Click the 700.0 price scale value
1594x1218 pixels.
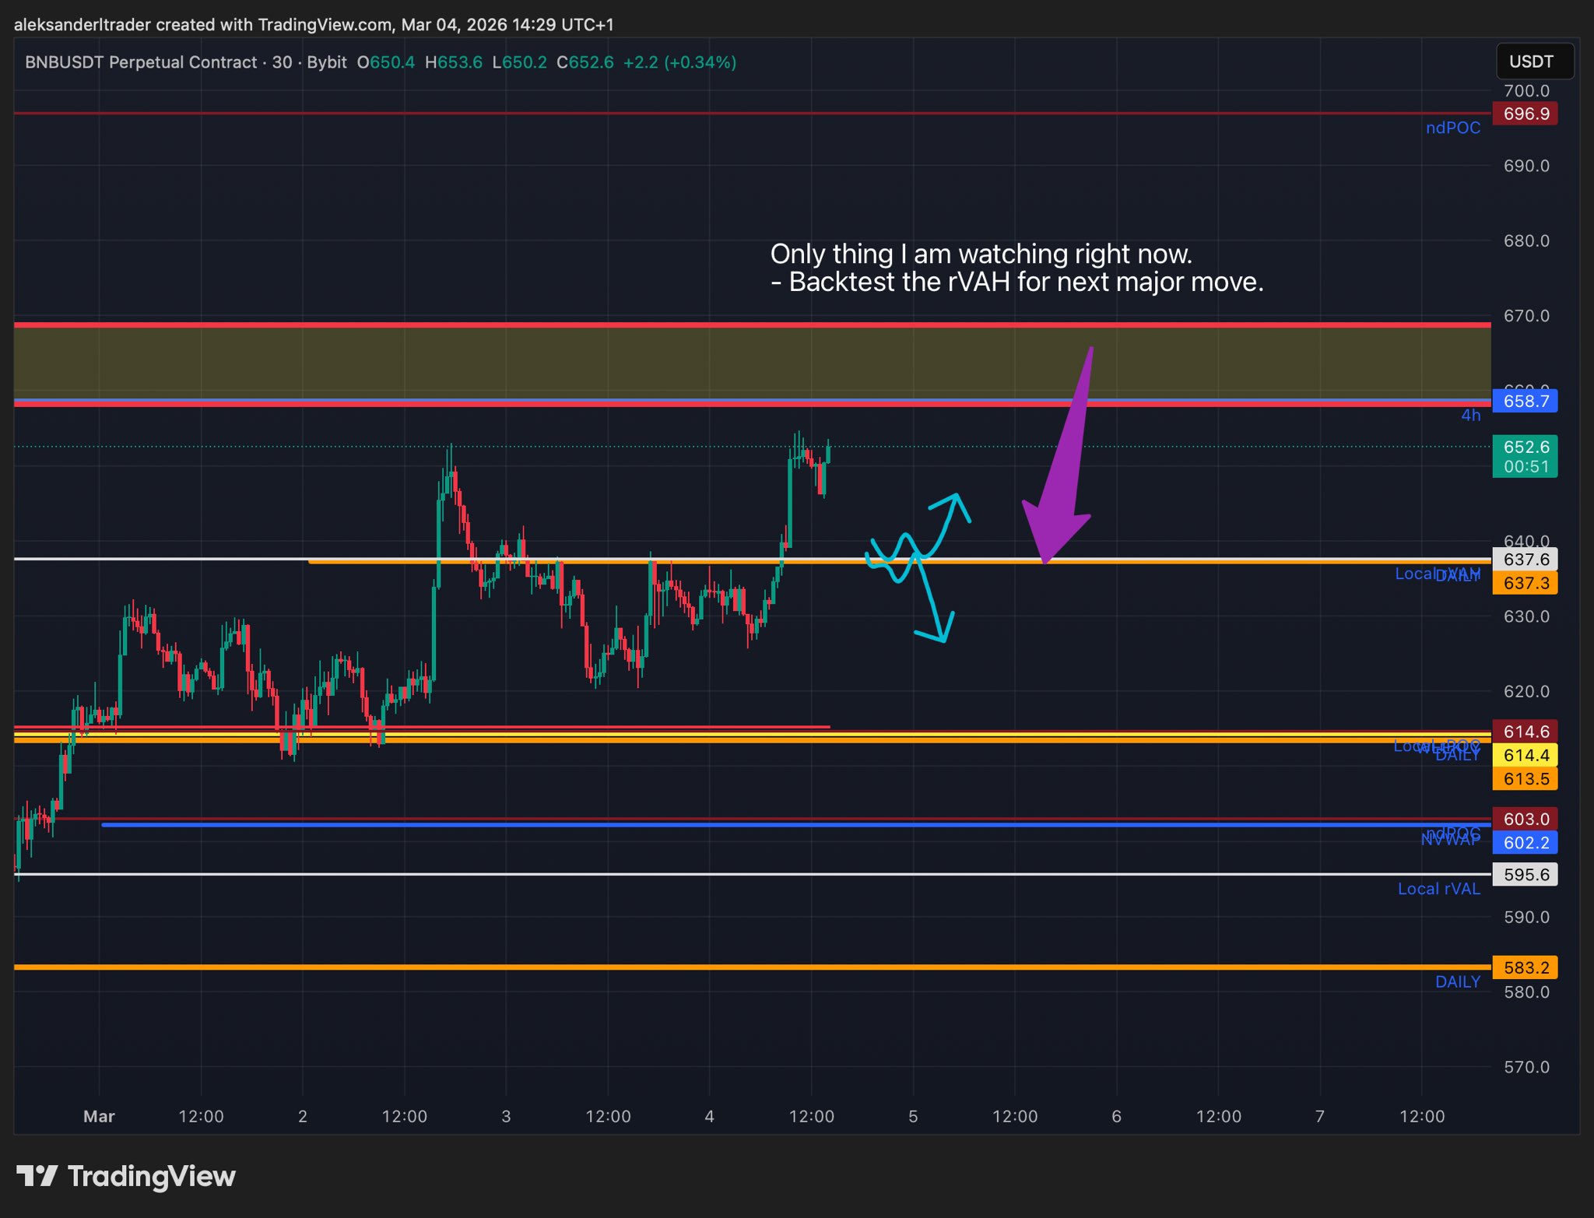click(x=1526, y=91)
